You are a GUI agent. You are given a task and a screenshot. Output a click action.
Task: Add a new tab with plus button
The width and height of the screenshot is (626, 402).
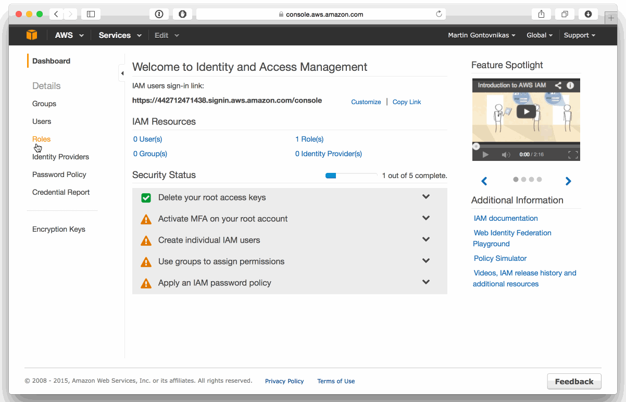click(x=611, y=18)
